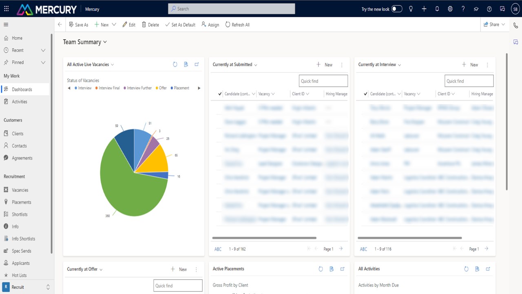Open the Currently at Interview view dropdown
522x294 pixels.
pyautogui.click(x=399, y=65)
